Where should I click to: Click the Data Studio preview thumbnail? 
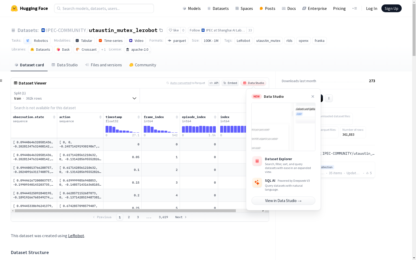(x=283, y=127)
